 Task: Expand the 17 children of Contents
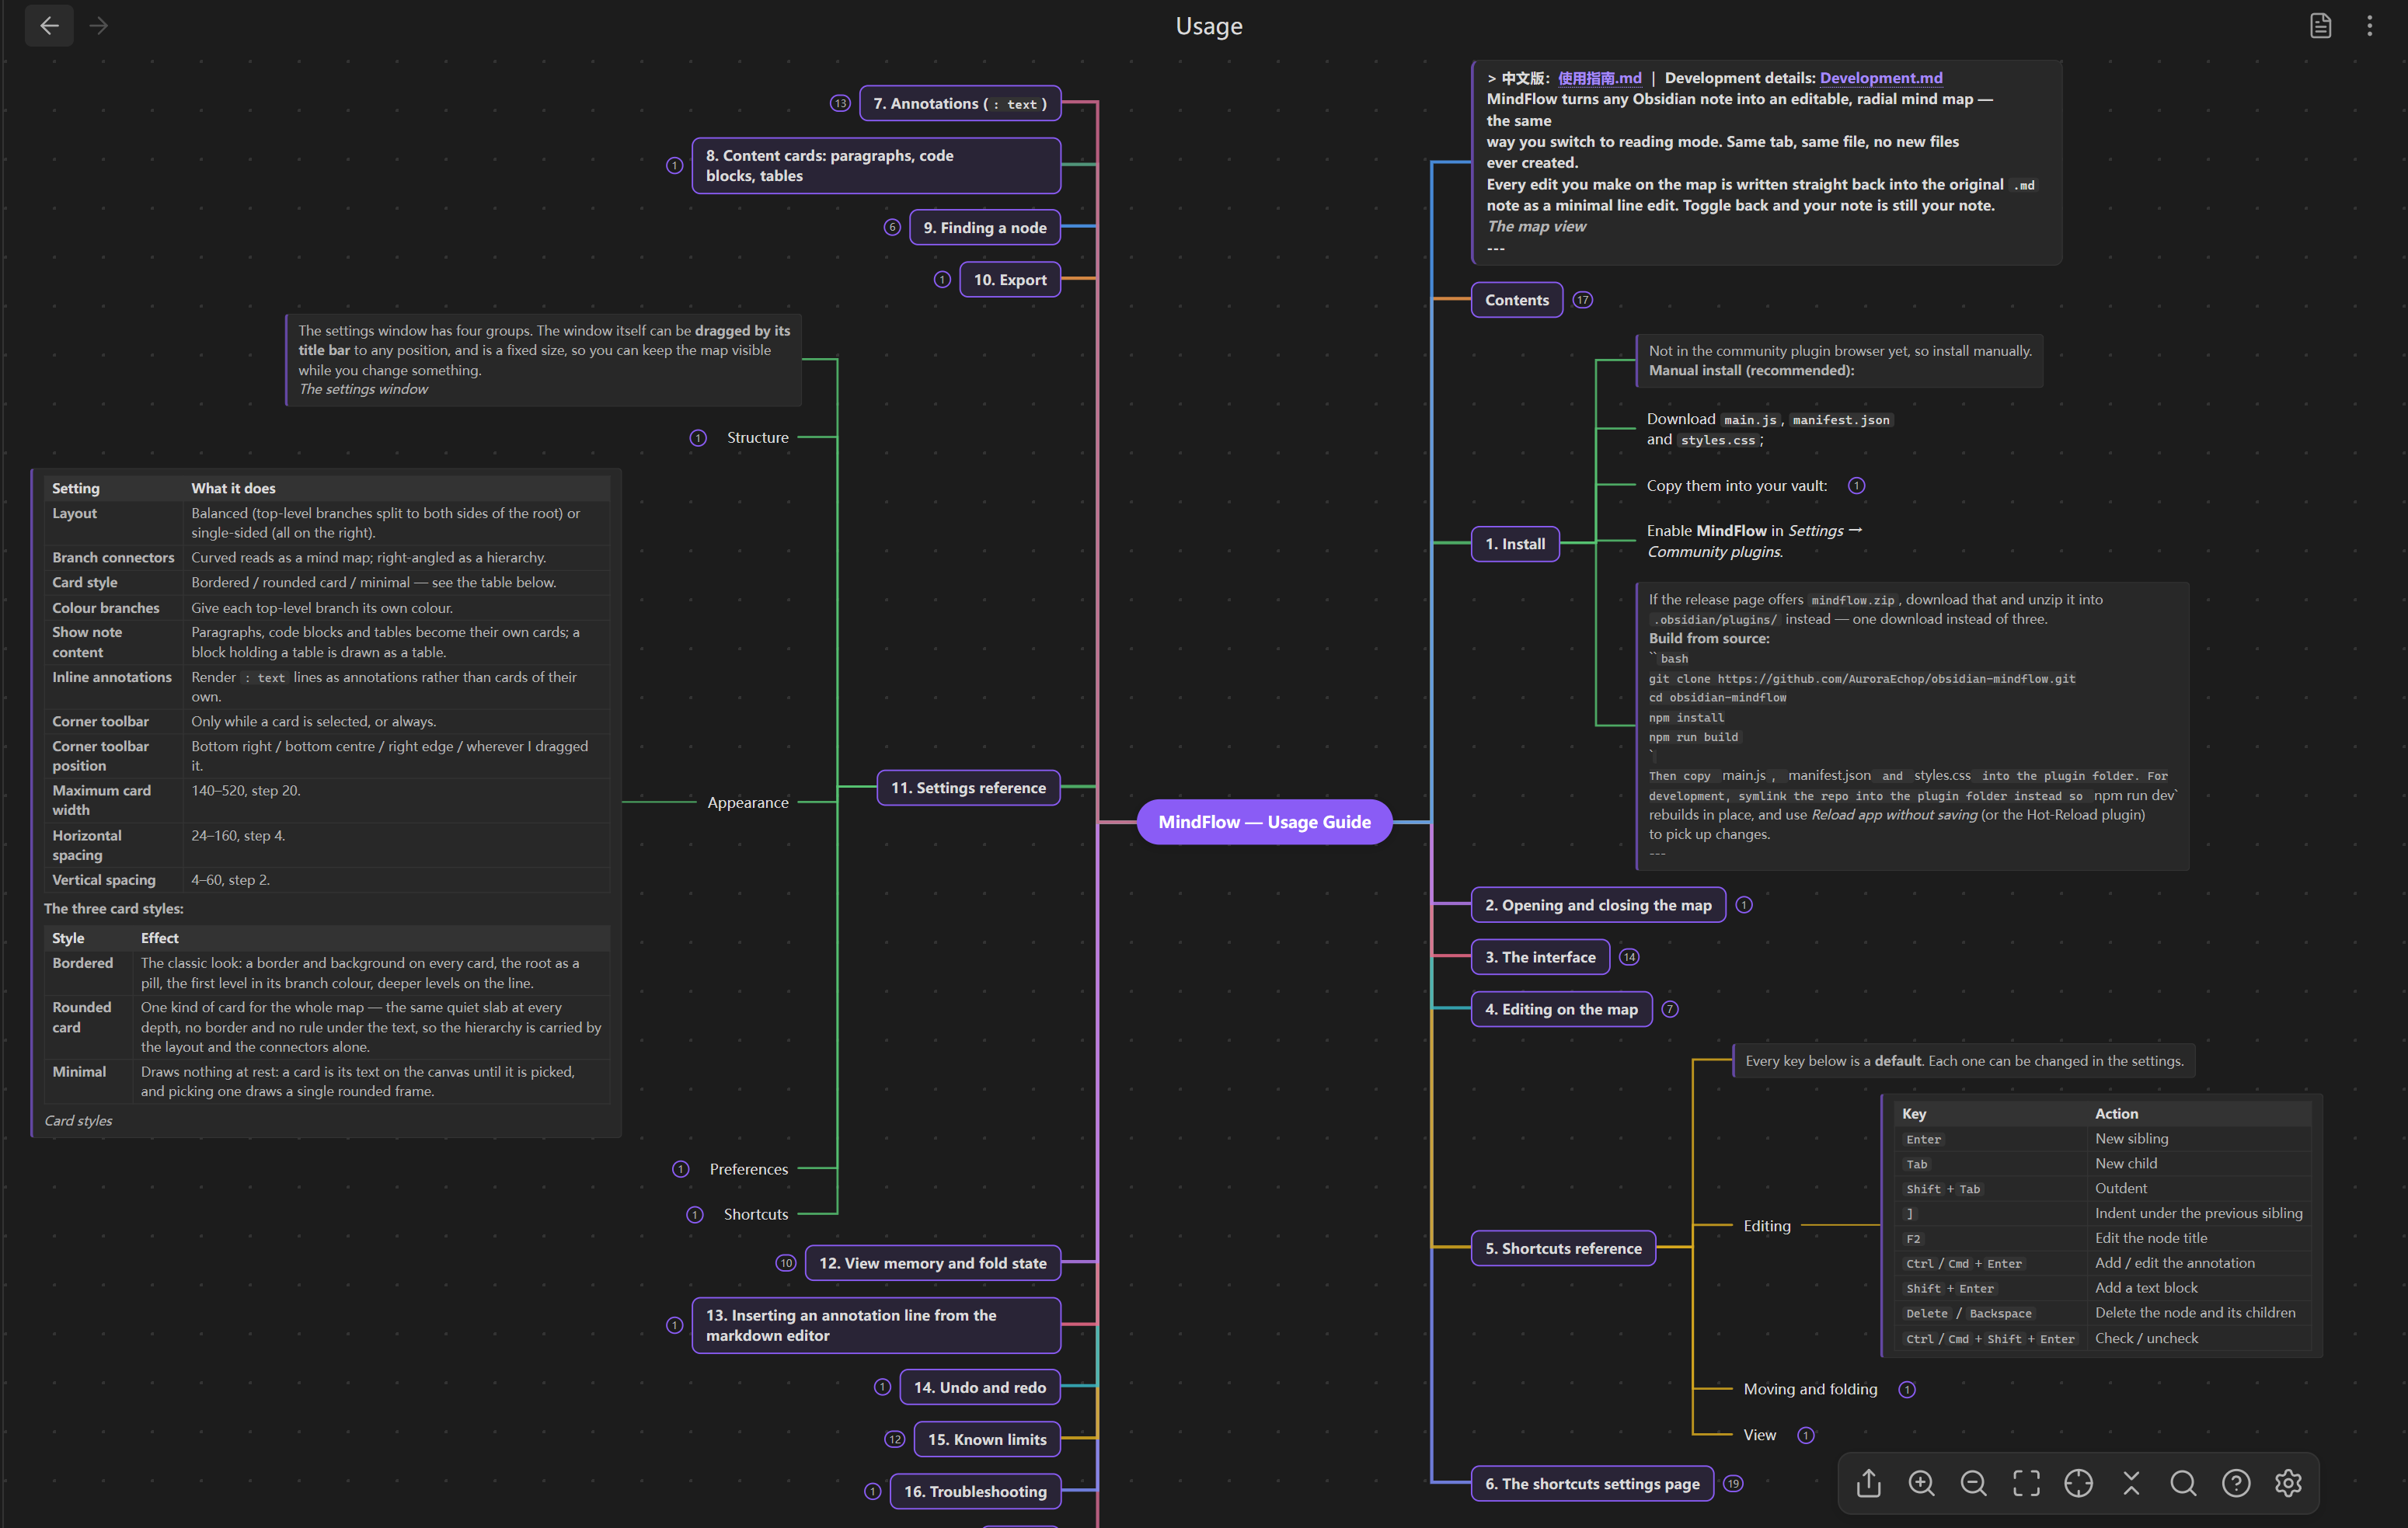coord(1583,299)
